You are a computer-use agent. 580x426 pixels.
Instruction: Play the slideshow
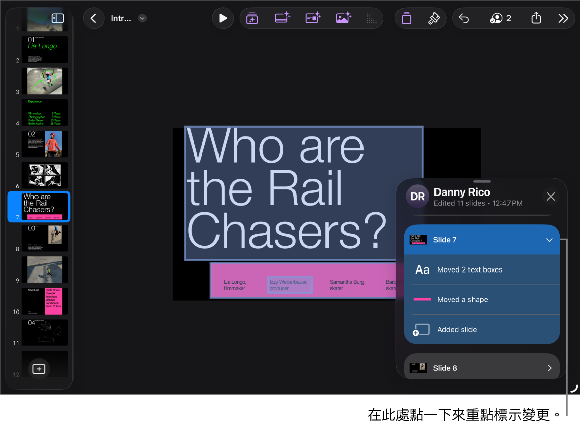[223, 18]
